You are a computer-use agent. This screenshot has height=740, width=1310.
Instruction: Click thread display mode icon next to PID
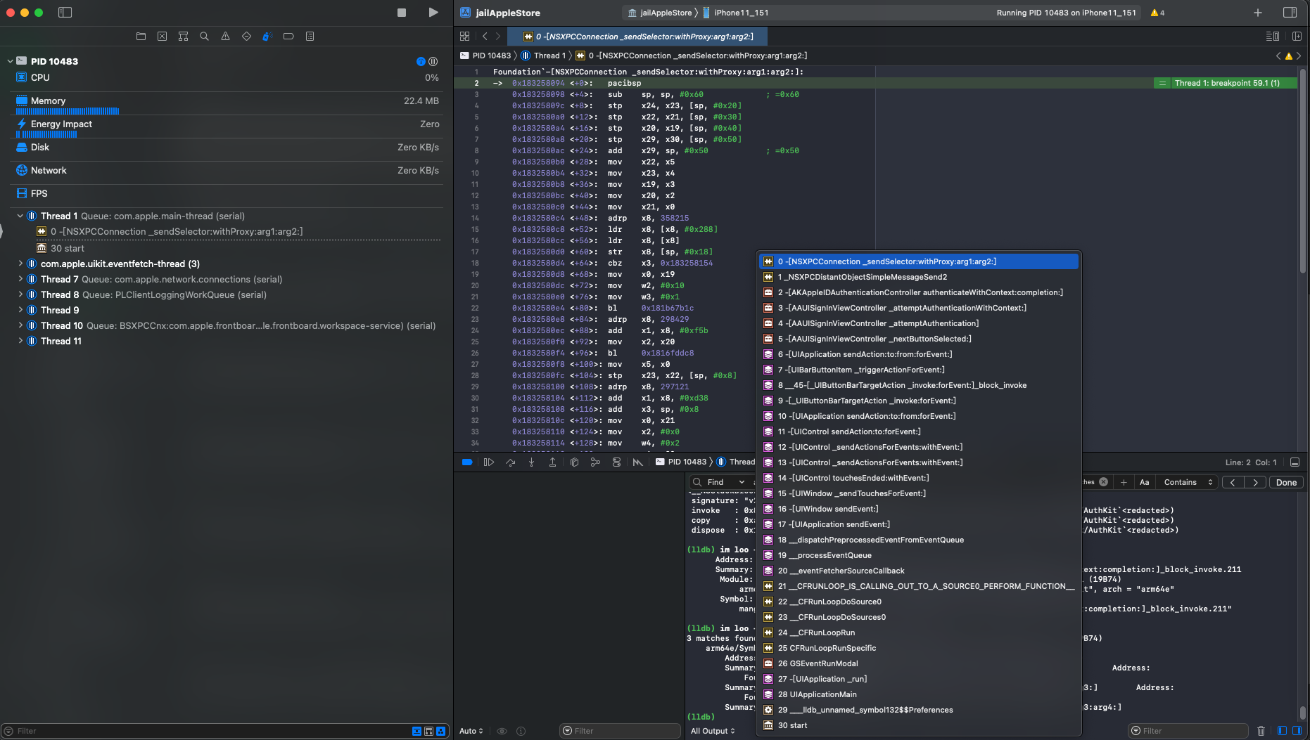coord(433,61)
